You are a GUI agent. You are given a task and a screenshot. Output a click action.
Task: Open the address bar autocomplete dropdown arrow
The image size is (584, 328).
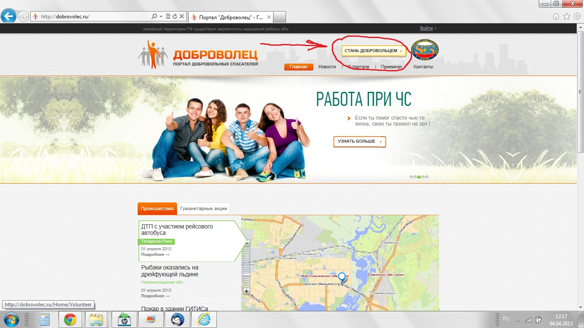pos(161,17)
